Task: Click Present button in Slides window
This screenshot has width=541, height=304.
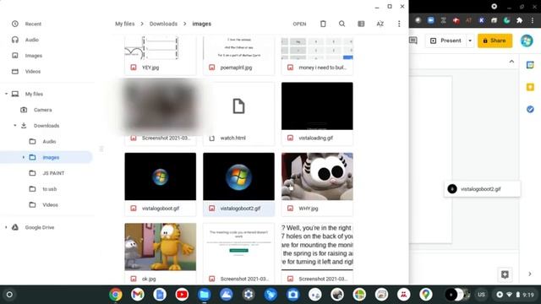Action: point(445,41)
